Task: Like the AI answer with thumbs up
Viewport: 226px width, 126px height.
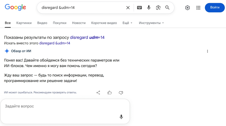Action: (110, 93)
